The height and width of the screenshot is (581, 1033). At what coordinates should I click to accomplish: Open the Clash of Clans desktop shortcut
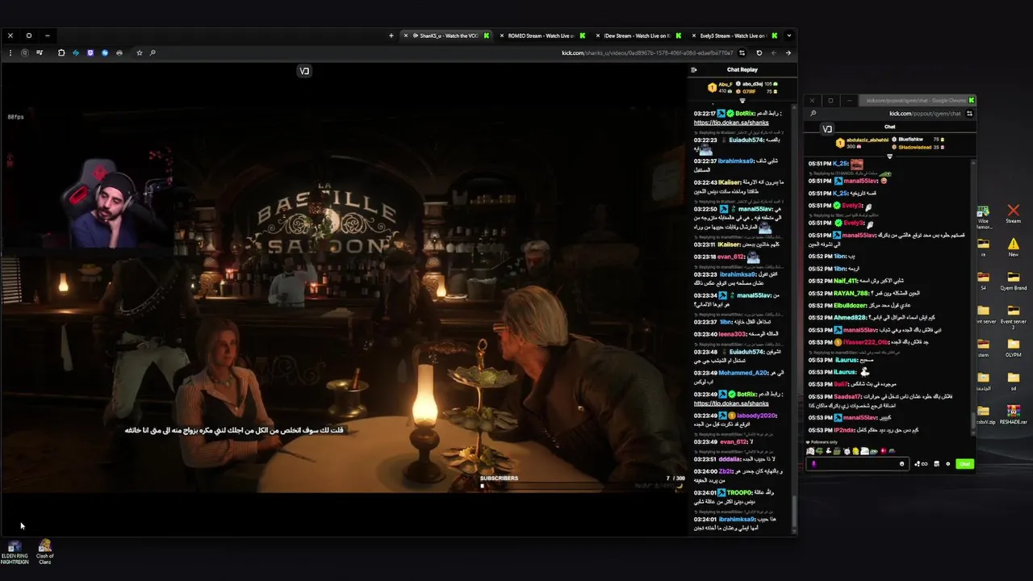coord(45,552)
